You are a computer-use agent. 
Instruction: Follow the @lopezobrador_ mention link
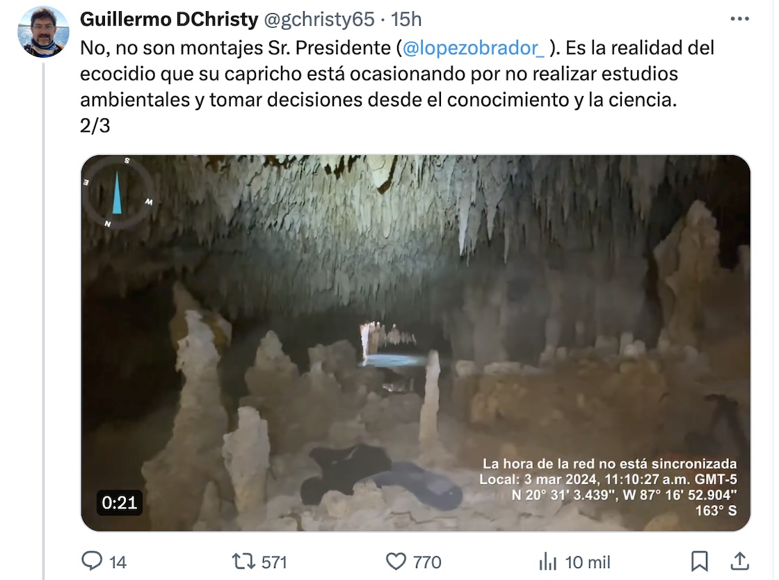coord(472,48)
